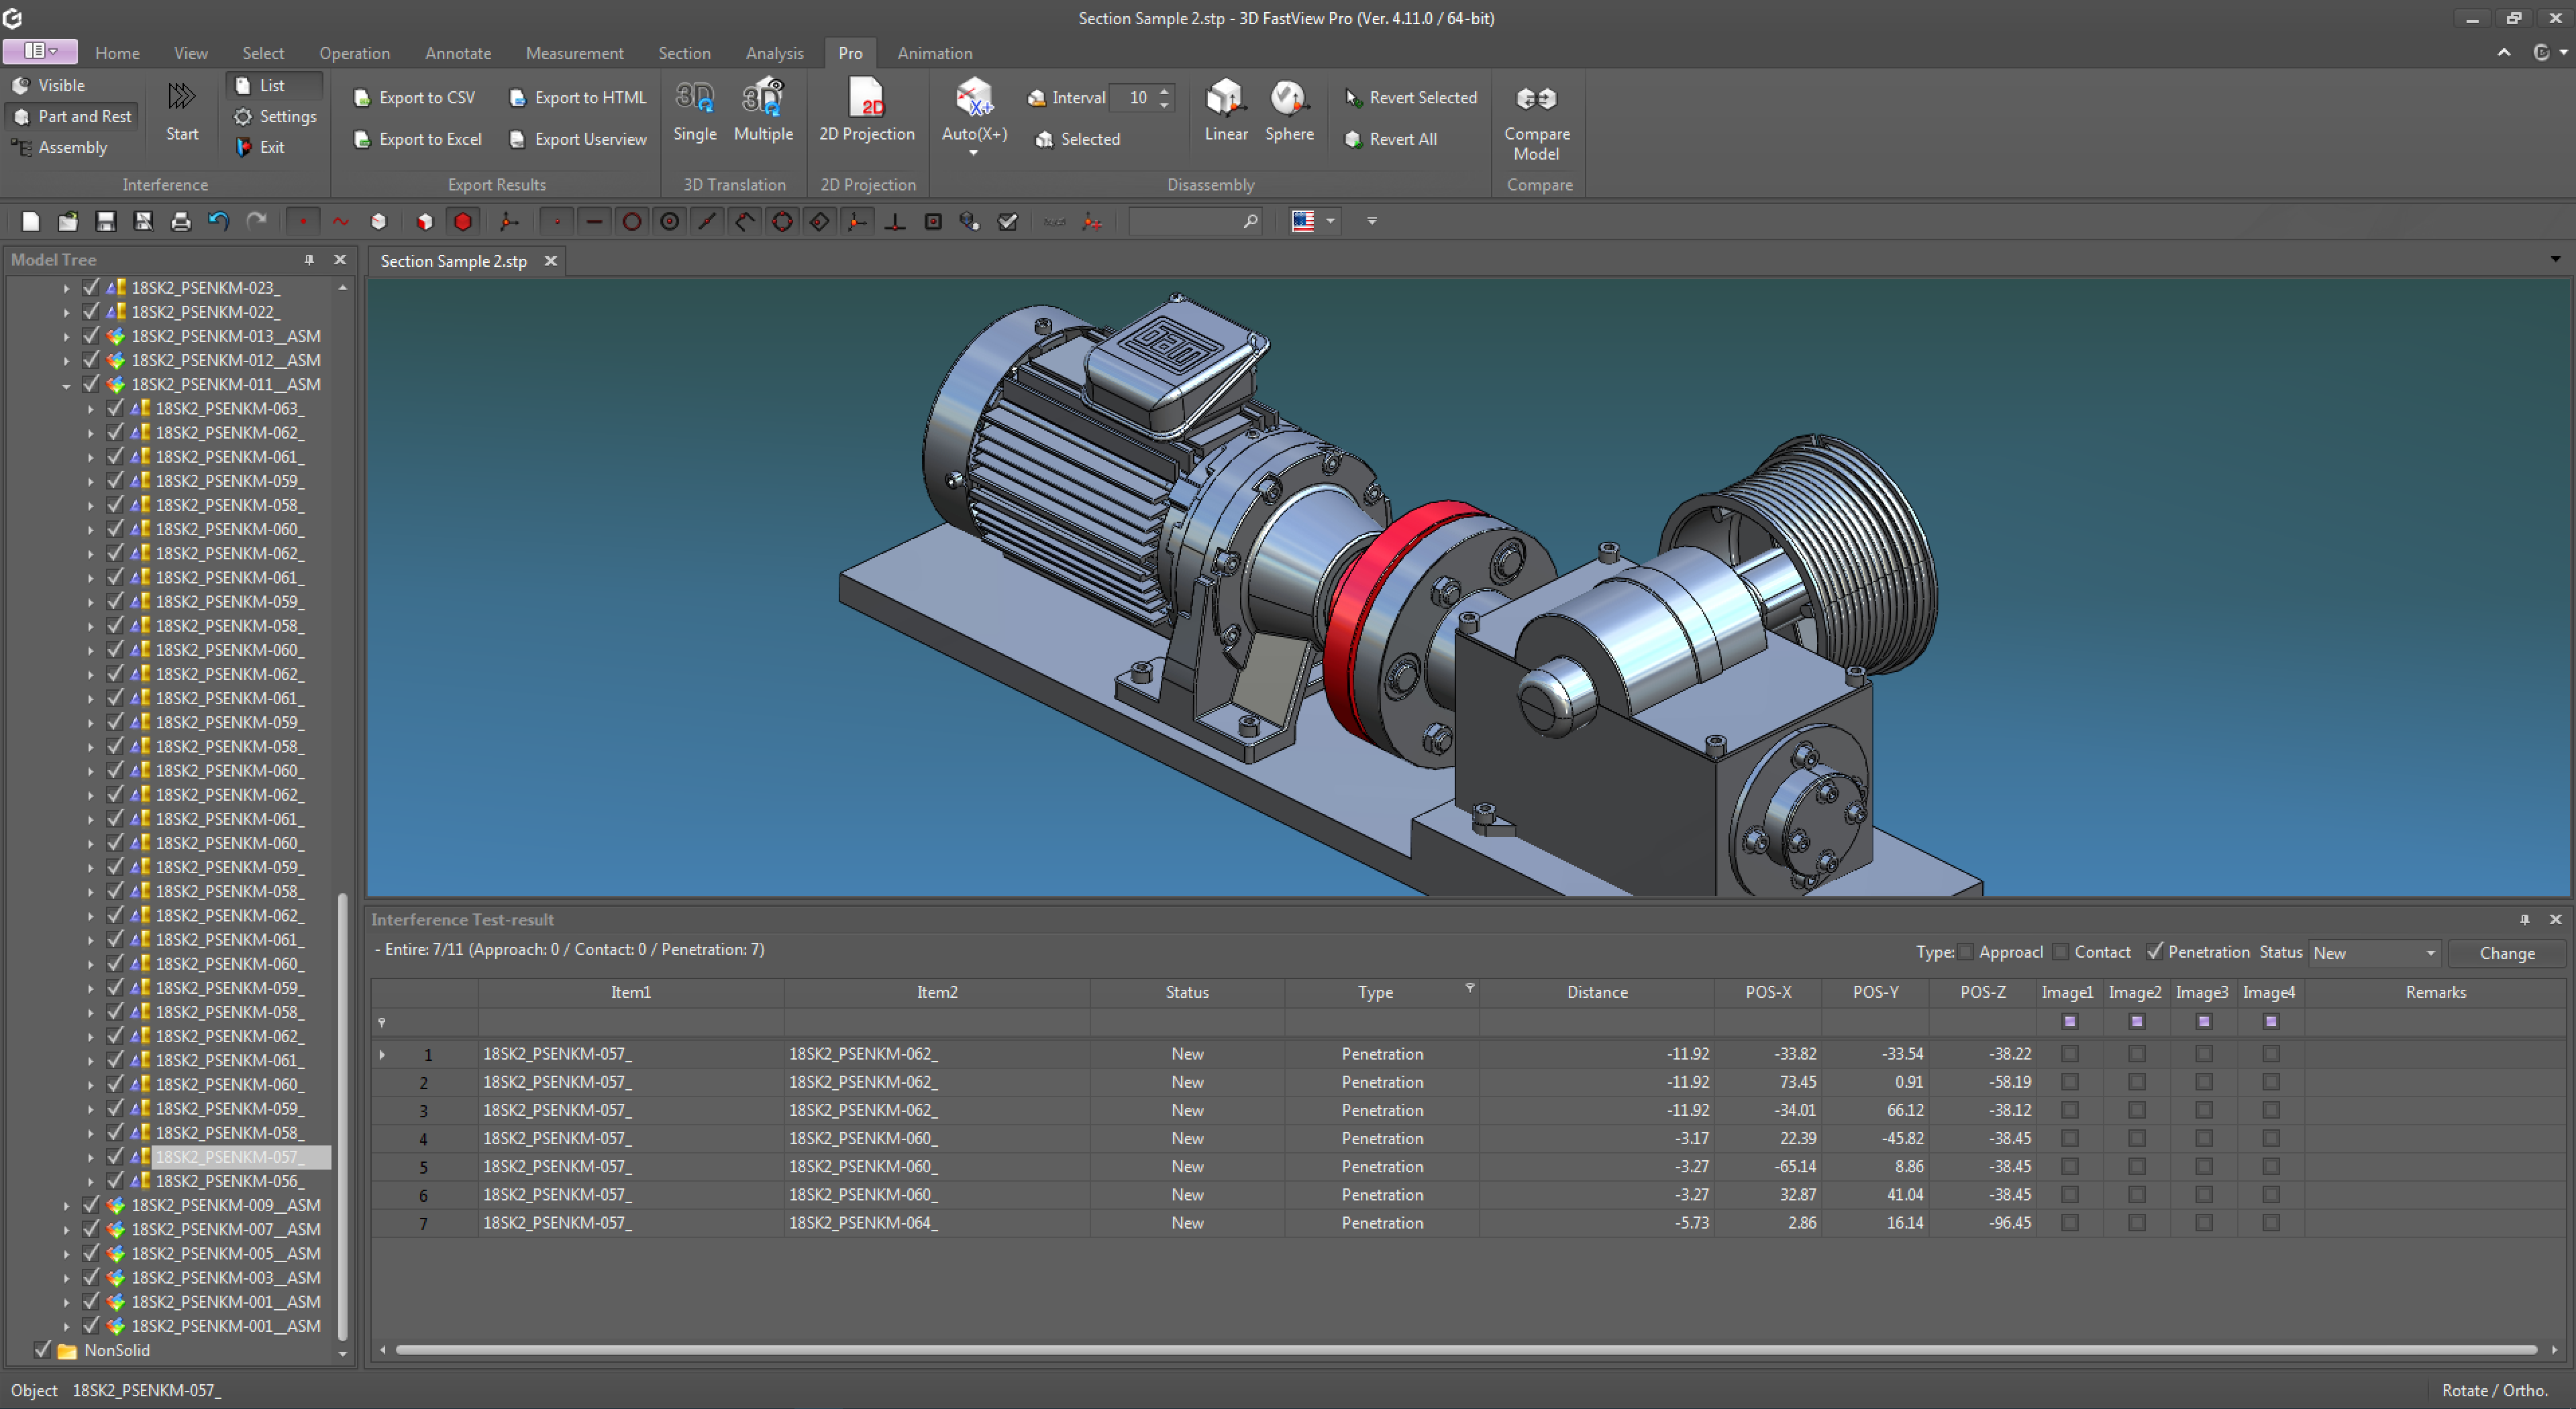The width and height of the screenshot is (2576, 1409).
Task: Click the Undo icon in the toolbar
Action: coord(218,221)
